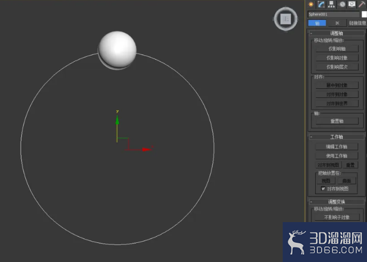
Task: Click the 对齐到对象 button
Action: coord(337,94)
